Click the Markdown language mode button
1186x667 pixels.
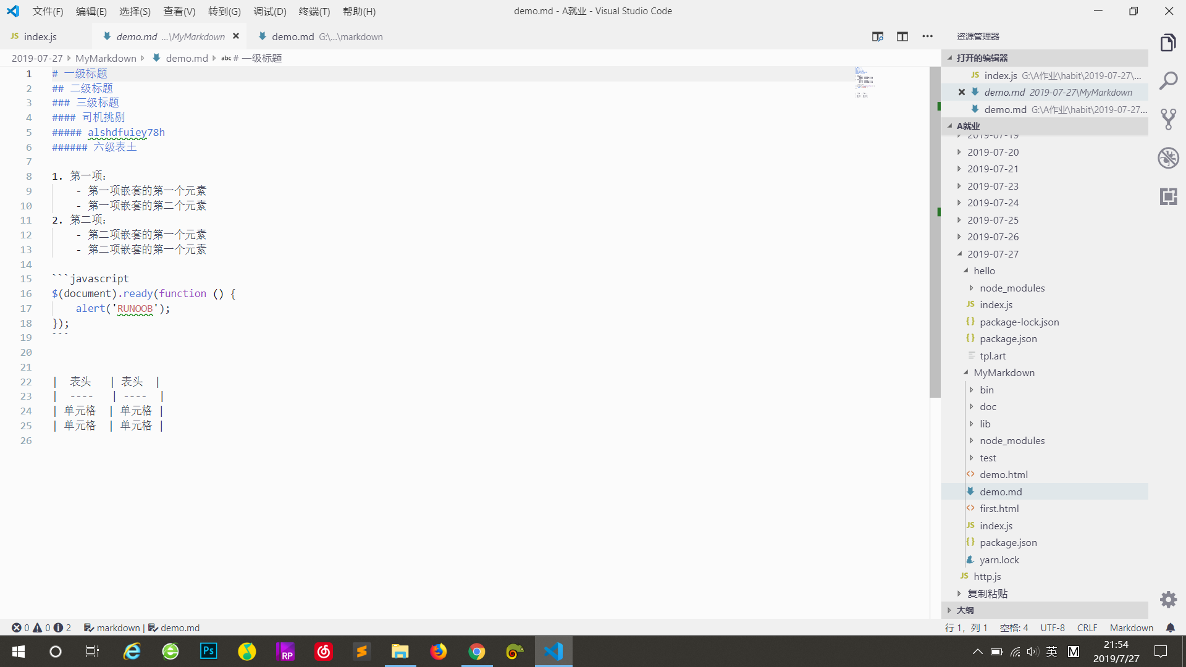pyautogui.click(x=1131, y=627)
